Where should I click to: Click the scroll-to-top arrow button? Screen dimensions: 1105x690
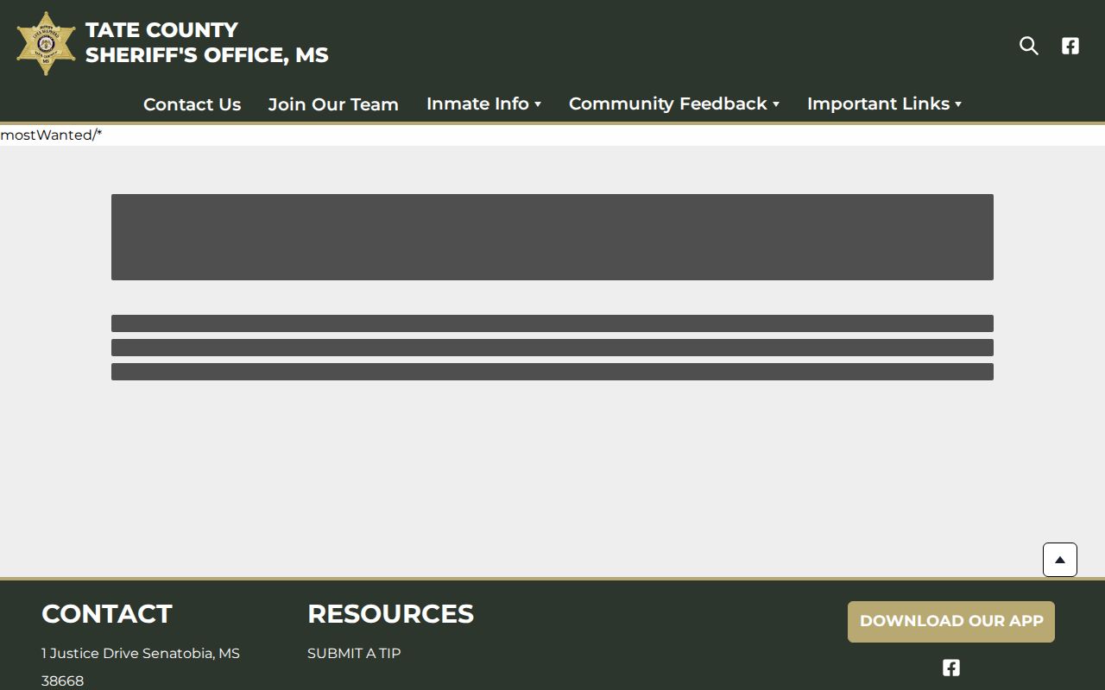coord(1060,560)
